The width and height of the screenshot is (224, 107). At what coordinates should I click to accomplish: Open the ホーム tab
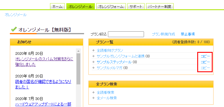pyautogui.click(x=57, y=6)
